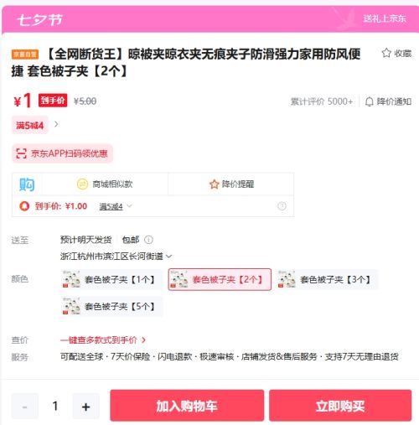Viewport: 419px width, 425px height.
Task: Increase the quantity with the plus button
Action: click(x=86, y=407)
